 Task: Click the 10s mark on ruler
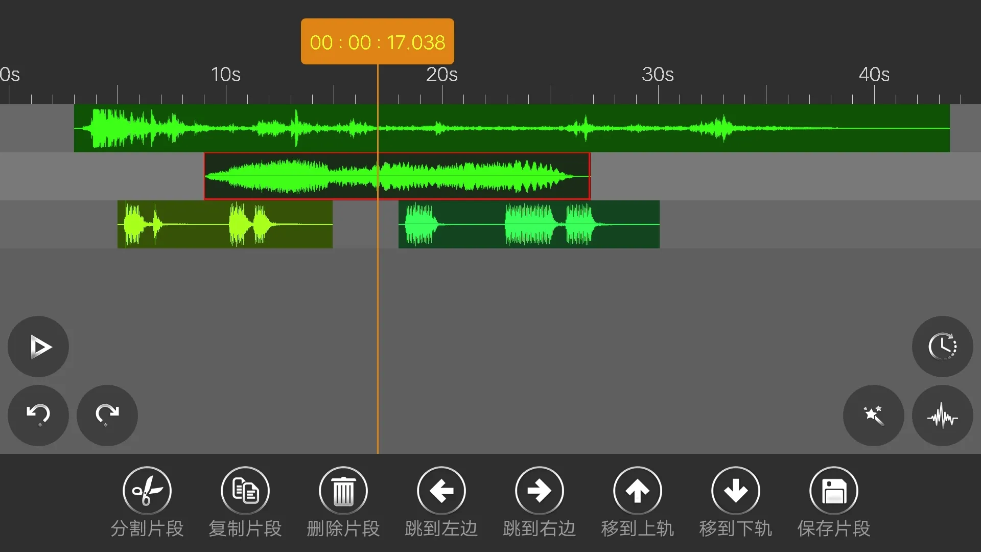click(x=226, y=75)
